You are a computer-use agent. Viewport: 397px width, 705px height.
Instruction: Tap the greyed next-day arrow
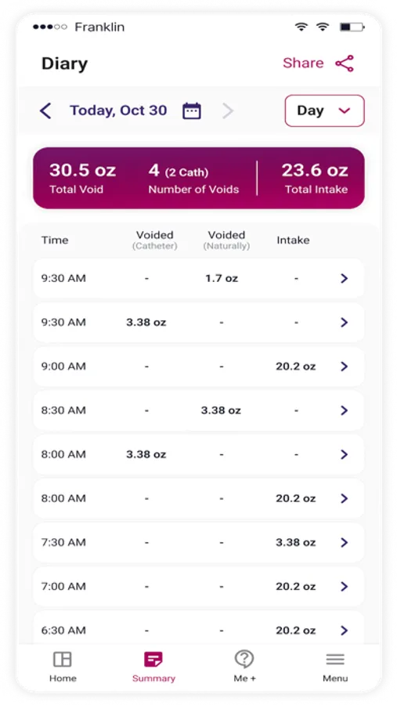point(228,110)
